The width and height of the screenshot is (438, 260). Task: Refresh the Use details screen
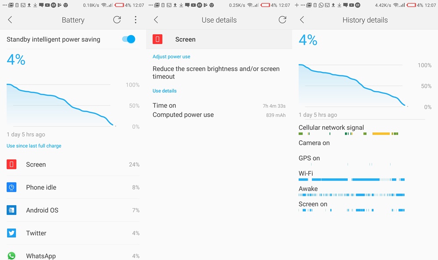pos(283,20)
